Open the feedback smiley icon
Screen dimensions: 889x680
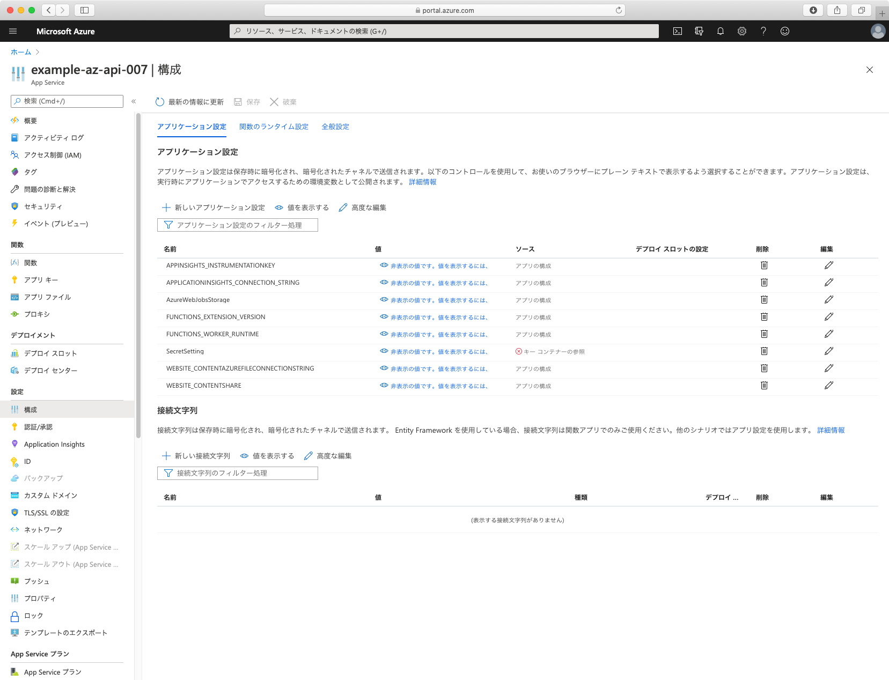[785, 31]
